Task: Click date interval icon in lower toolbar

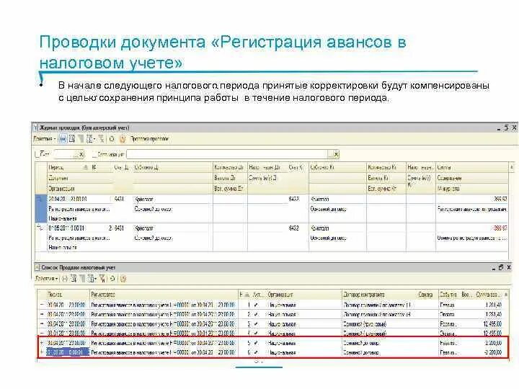Action: [65, 279]
